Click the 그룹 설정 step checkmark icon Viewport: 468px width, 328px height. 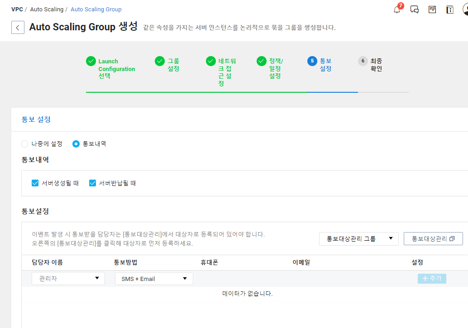coord(160,61)
